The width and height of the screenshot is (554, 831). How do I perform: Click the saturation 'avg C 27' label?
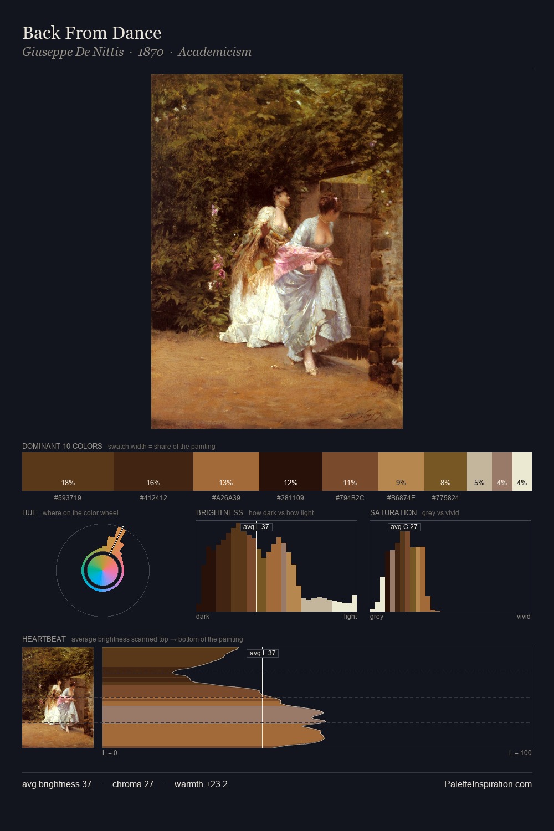coord(404,527)
